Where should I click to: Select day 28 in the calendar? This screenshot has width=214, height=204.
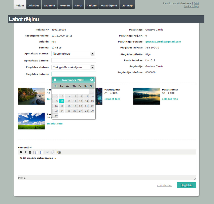(x=86, y=111)
